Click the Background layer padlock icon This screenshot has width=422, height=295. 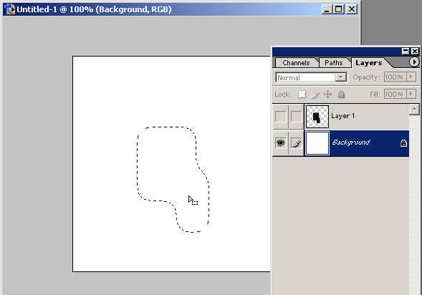pyautogui.click(x=403, y=142)
